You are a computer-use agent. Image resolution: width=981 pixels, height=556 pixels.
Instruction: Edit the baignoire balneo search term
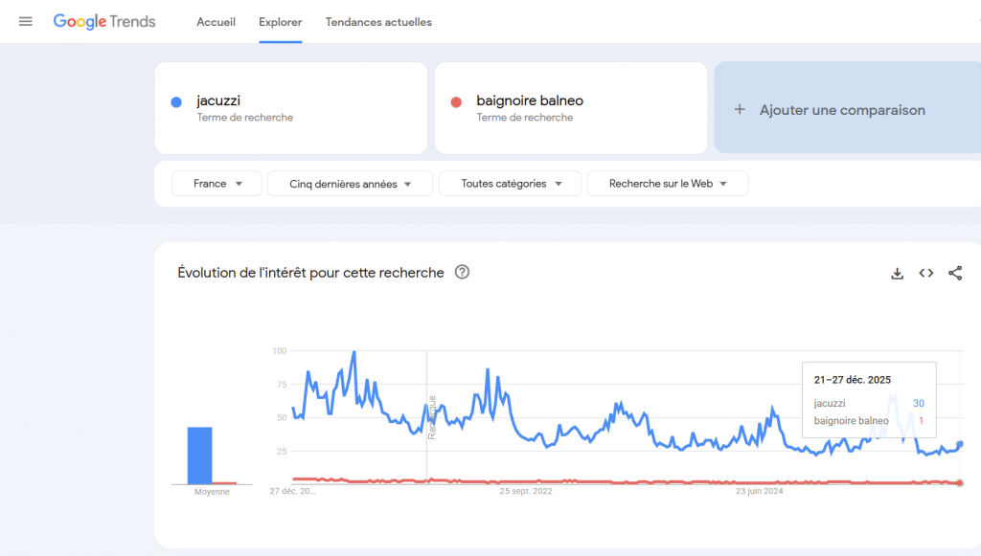pyautogui.click(x=571, y=107)
